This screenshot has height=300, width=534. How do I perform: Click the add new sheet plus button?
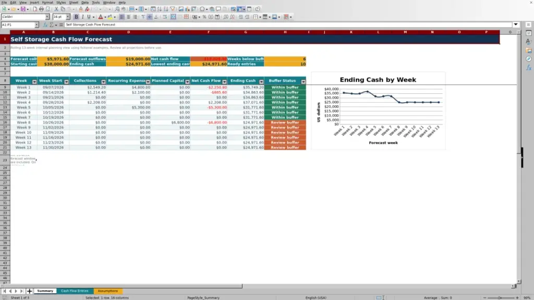click(29, 291)
